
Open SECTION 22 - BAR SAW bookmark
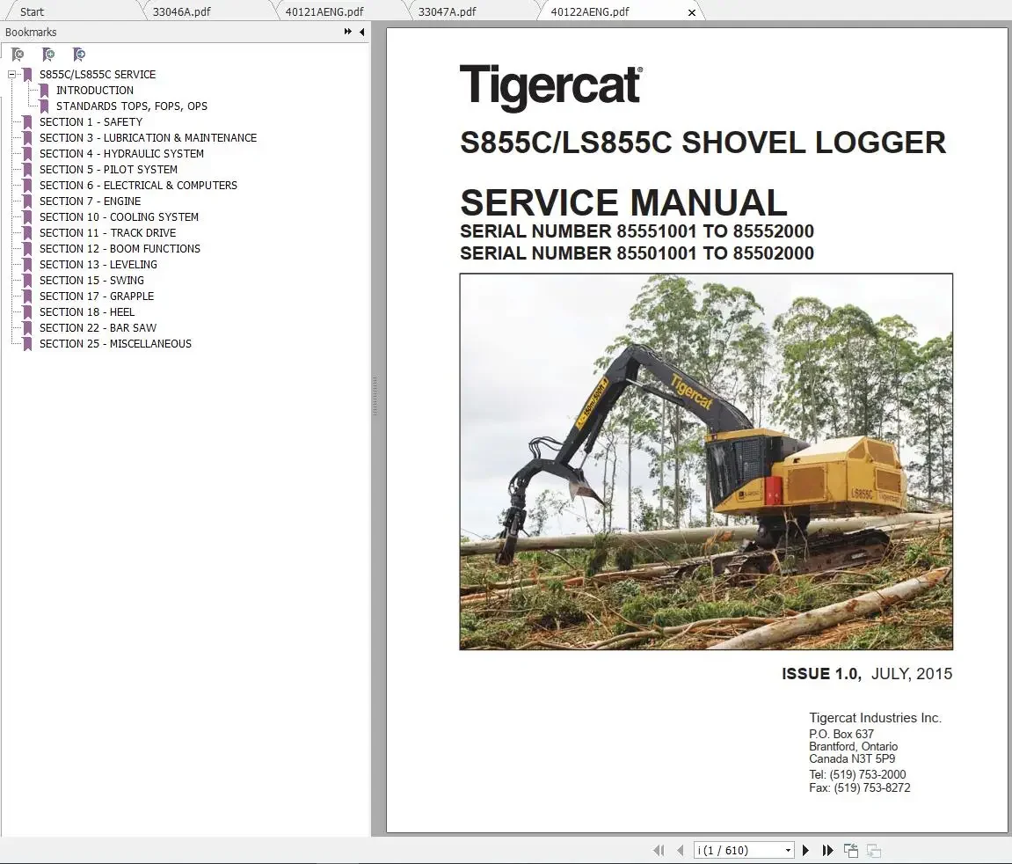(98, 327)
